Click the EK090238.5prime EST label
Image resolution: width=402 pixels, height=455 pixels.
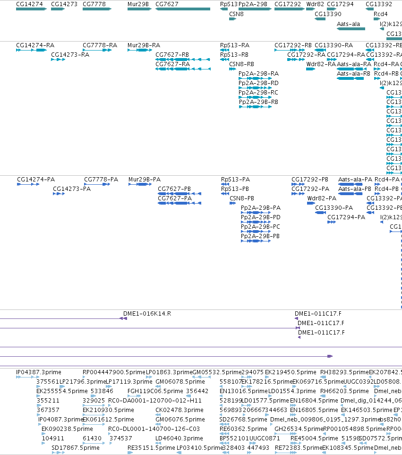coord(67,429)
